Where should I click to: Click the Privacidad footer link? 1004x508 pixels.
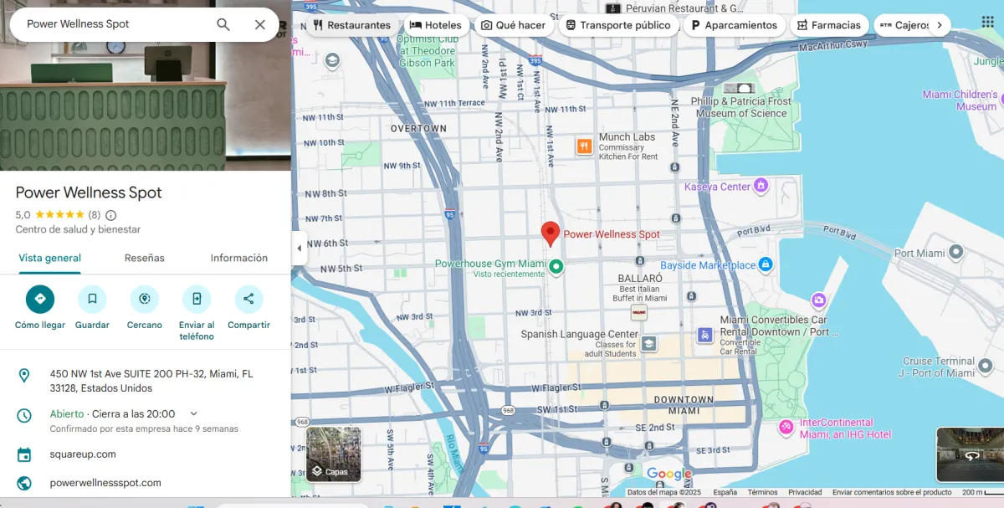coord(805,493)
